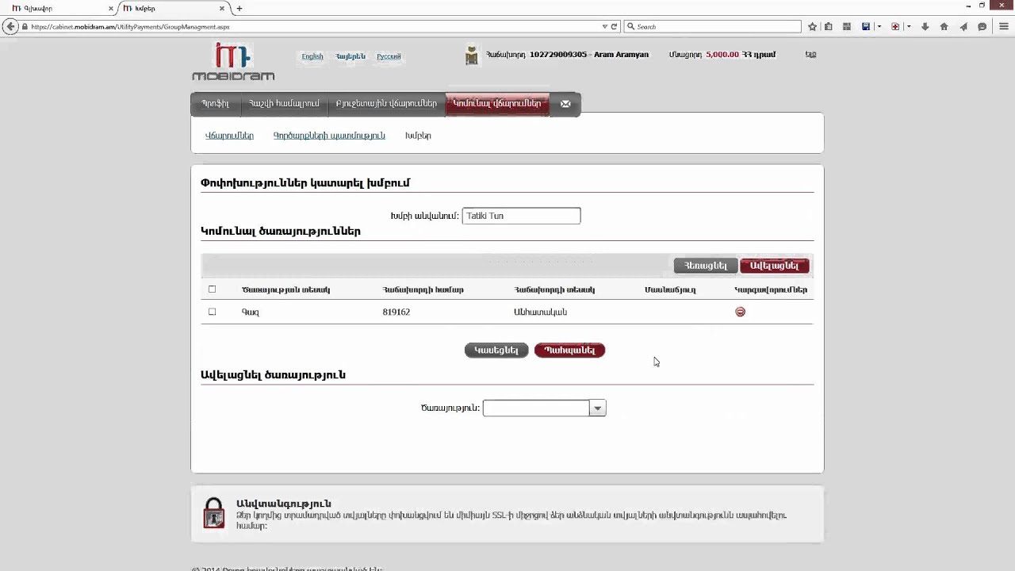Viewport: 1015px width, 571px height.
Task: Click the chat bubble icon in toolbar
Action: coord(982,26)
